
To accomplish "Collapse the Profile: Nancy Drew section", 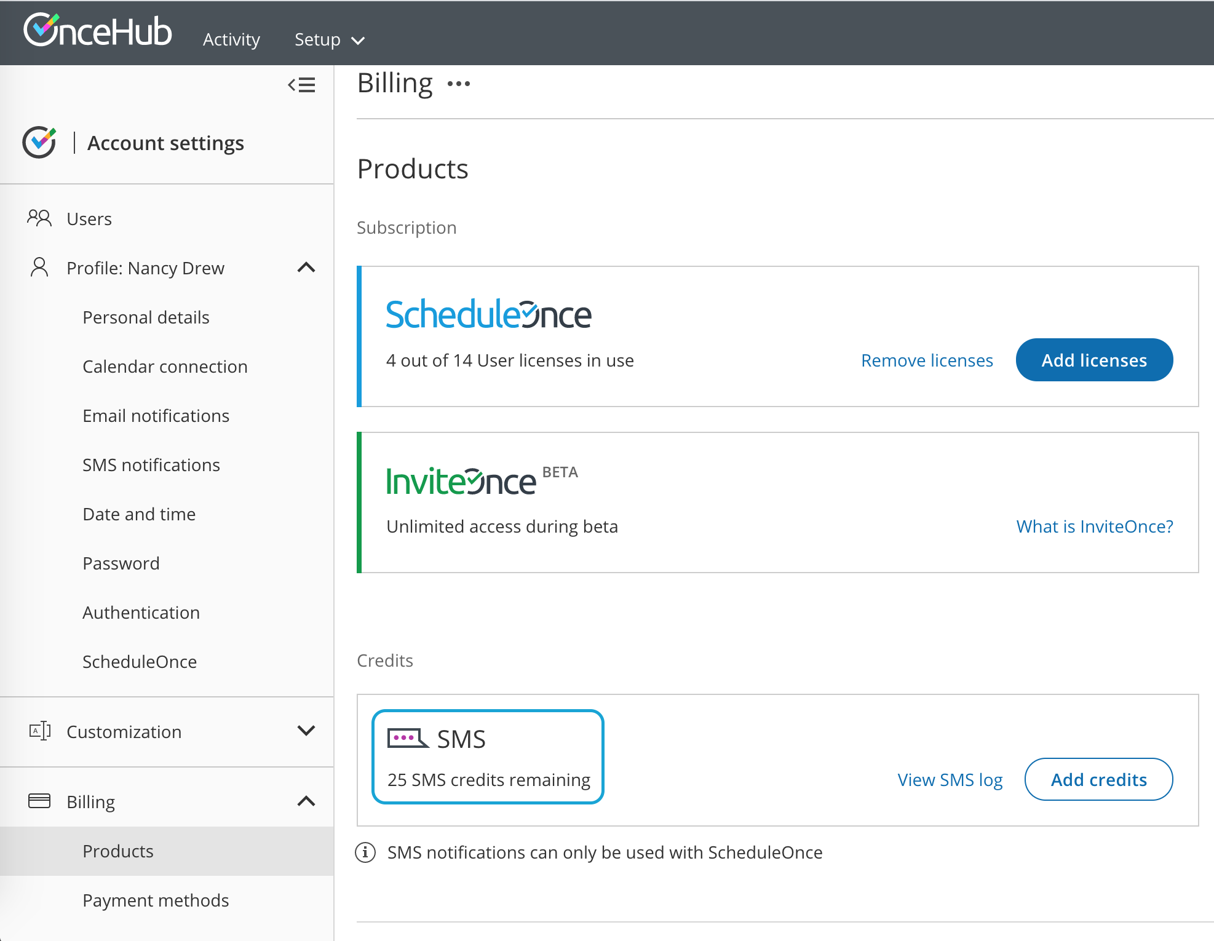I will (x=306, y=268).
